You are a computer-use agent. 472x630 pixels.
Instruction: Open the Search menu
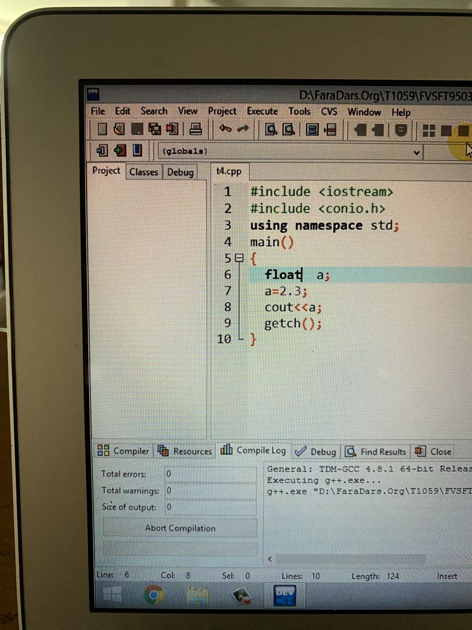click(x=154, y=111)
